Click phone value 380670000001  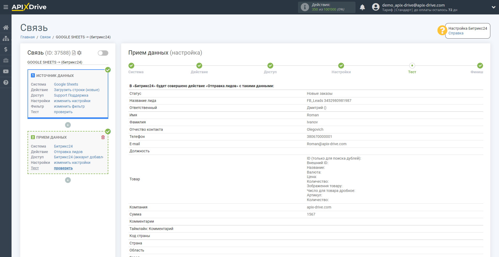pyautogui.click(x=319, y=137)
